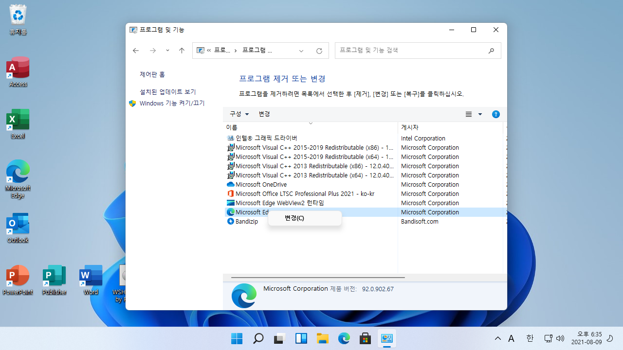This screenshot has width=623, height=350.
Task: Open File Explorer from the taskbar
Action: coord(323,338)
